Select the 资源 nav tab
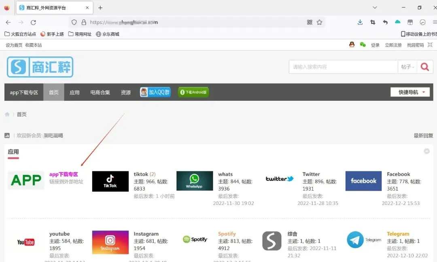This screenshot has height=262, width=437. 126,92
